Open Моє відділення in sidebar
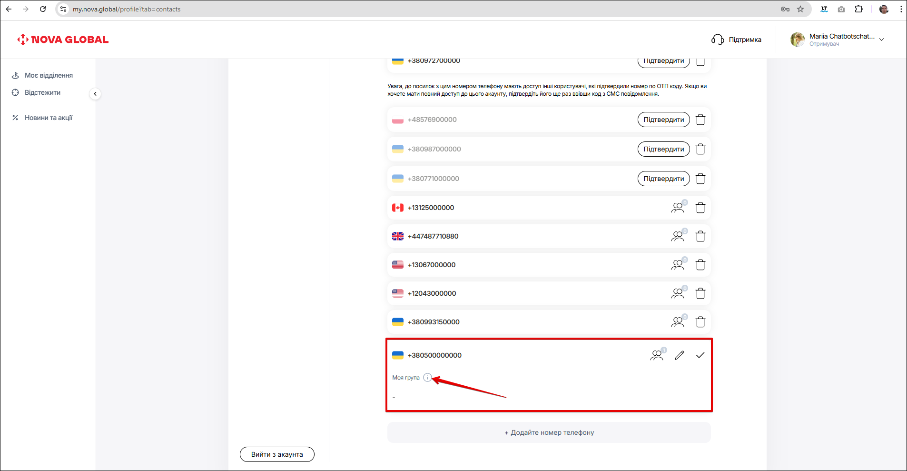Screen dimensions: 907x471 tap(49, 75)
